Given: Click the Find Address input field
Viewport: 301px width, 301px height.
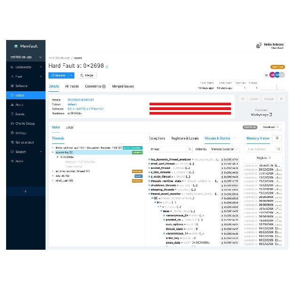Looking at the screenshot, I should click(x=263, y=149).
